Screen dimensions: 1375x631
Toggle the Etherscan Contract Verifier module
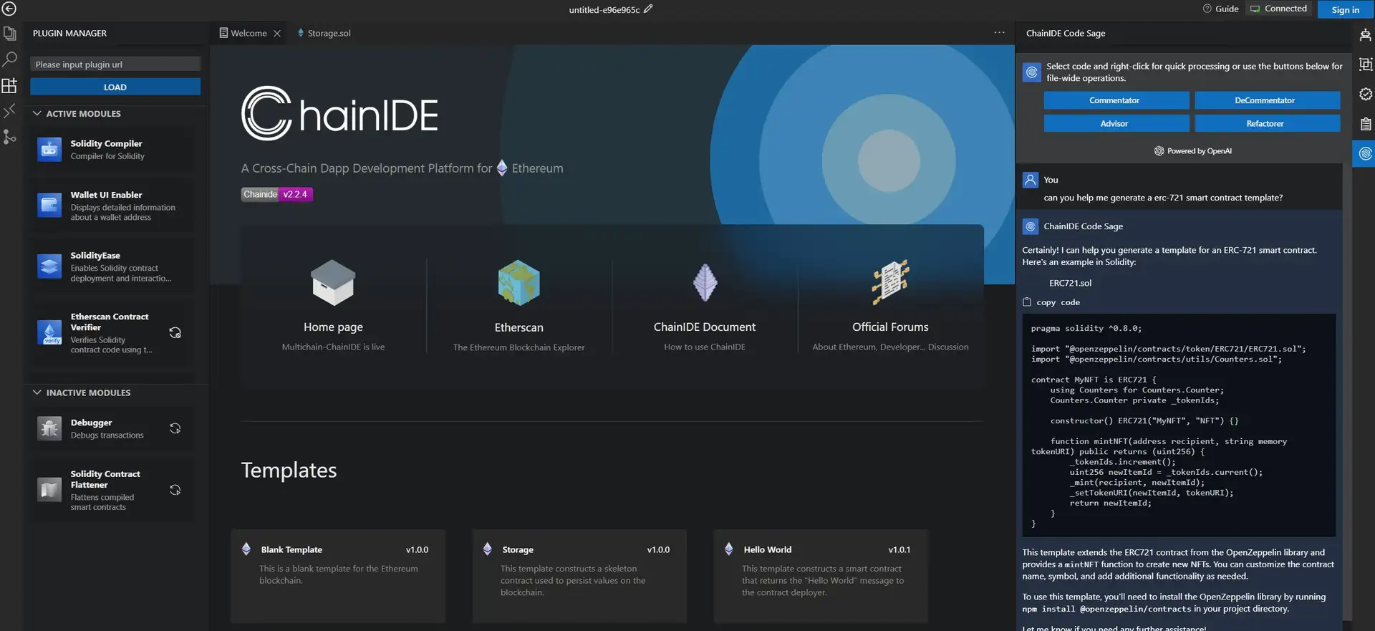point(175,333)
